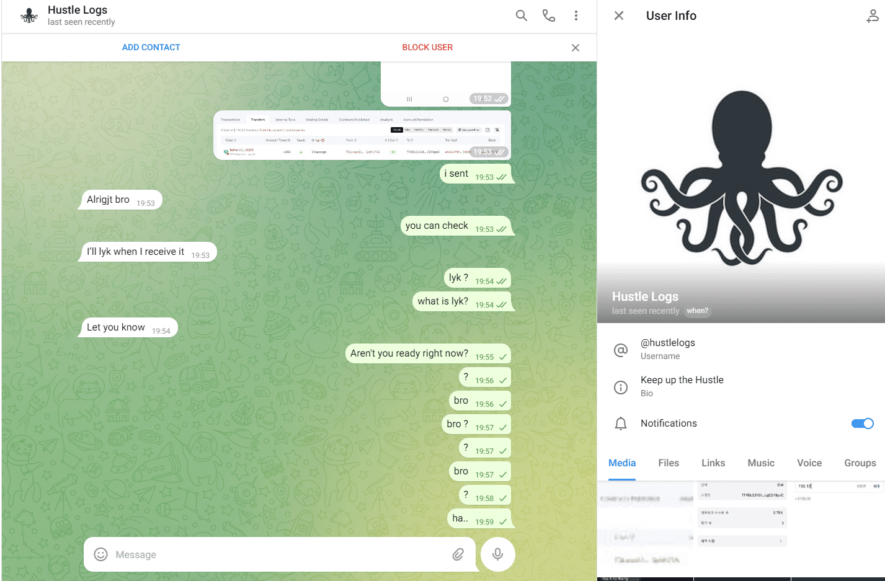Click ADD CONTACT
Screen dimensions: 885x581
151,47
